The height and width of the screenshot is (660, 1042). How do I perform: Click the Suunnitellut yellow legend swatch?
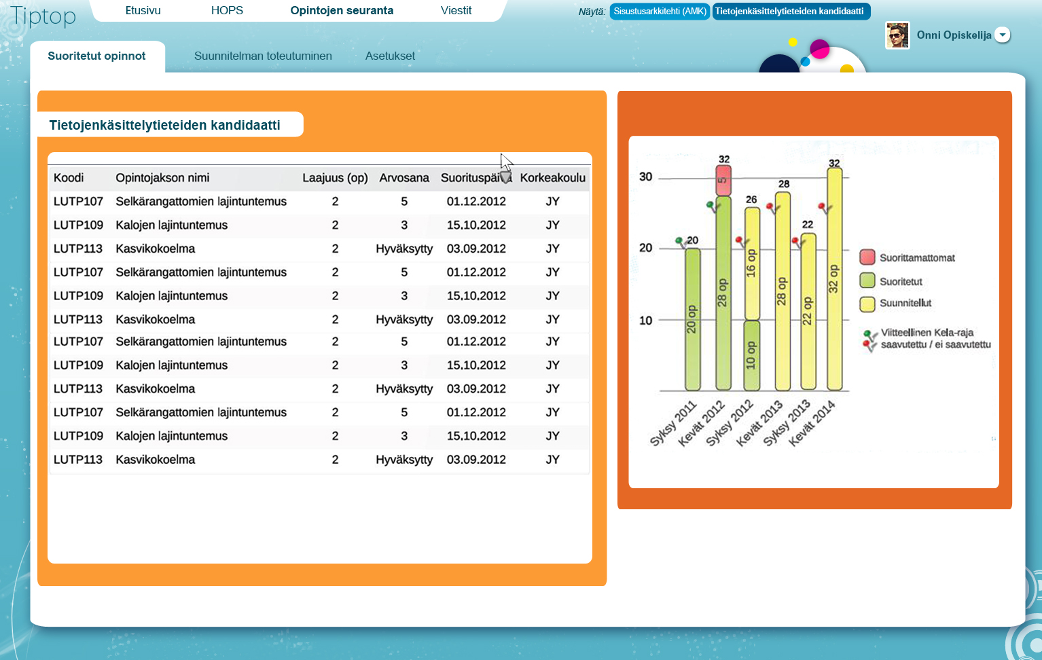click(867, 304)
